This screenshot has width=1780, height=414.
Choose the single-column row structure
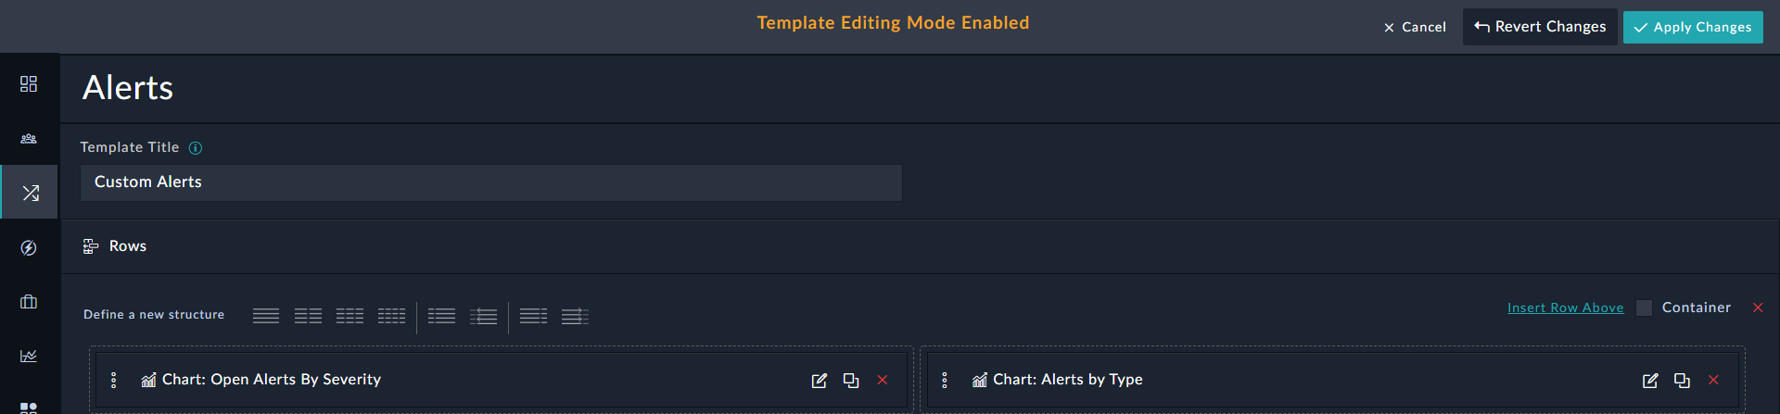point(266,317)
